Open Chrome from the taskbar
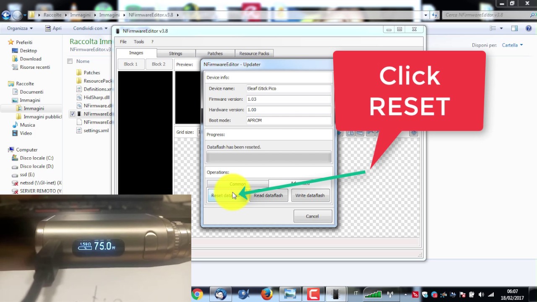Image resolution: width=537 pixels, height=302 pixels. click(197, 294)
